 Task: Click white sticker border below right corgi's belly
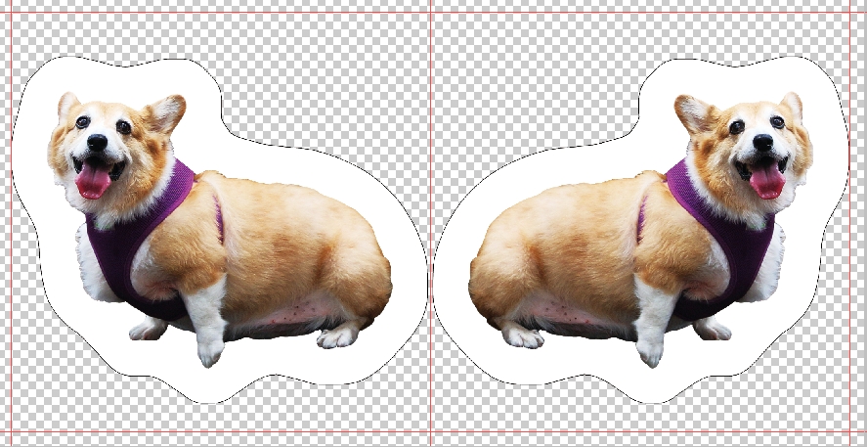click(586, 372)
